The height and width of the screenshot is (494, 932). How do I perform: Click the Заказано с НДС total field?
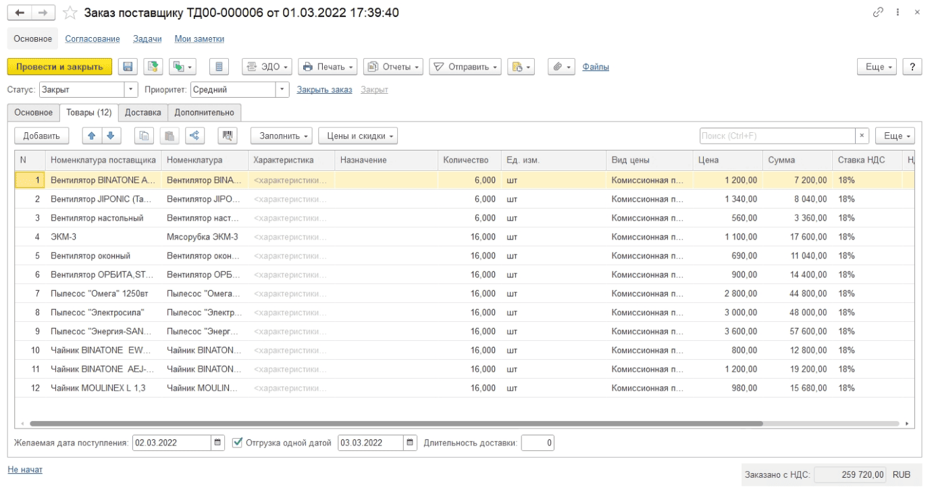tap(851, 475)
